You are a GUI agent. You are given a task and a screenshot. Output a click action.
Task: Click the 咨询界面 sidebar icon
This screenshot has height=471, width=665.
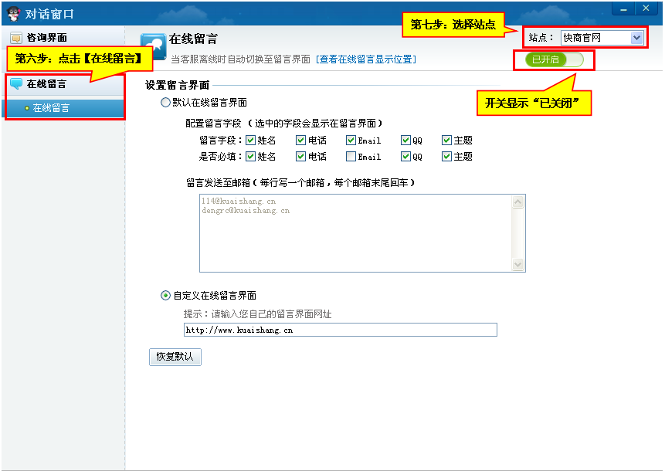click(15, 38)
